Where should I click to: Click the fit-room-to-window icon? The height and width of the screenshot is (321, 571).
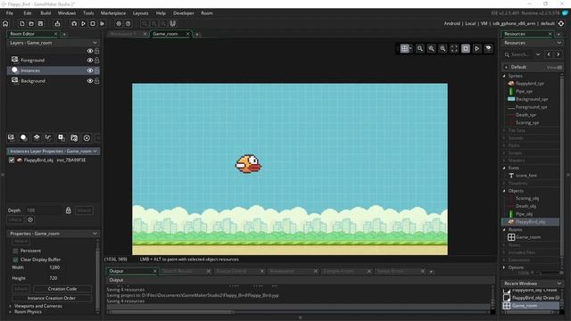pos(454,48)
